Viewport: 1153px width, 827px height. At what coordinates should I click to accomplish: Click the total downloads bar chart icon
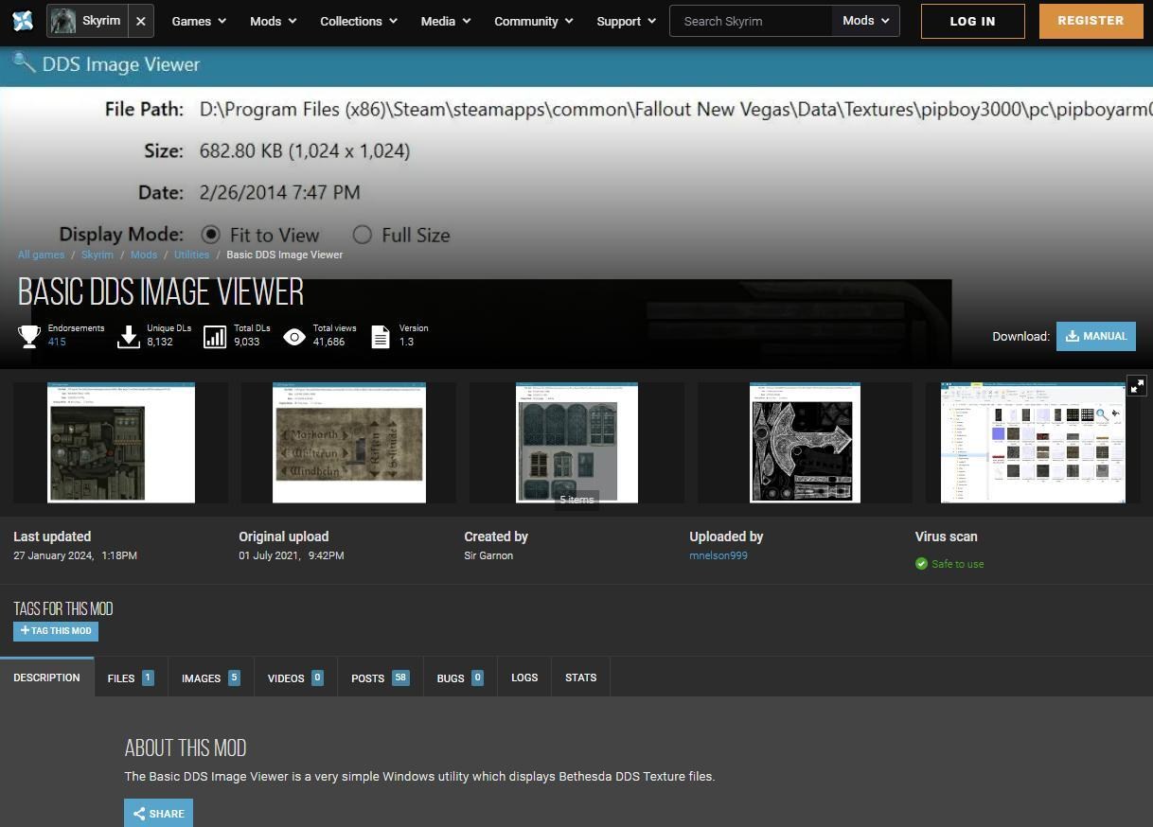215,336
